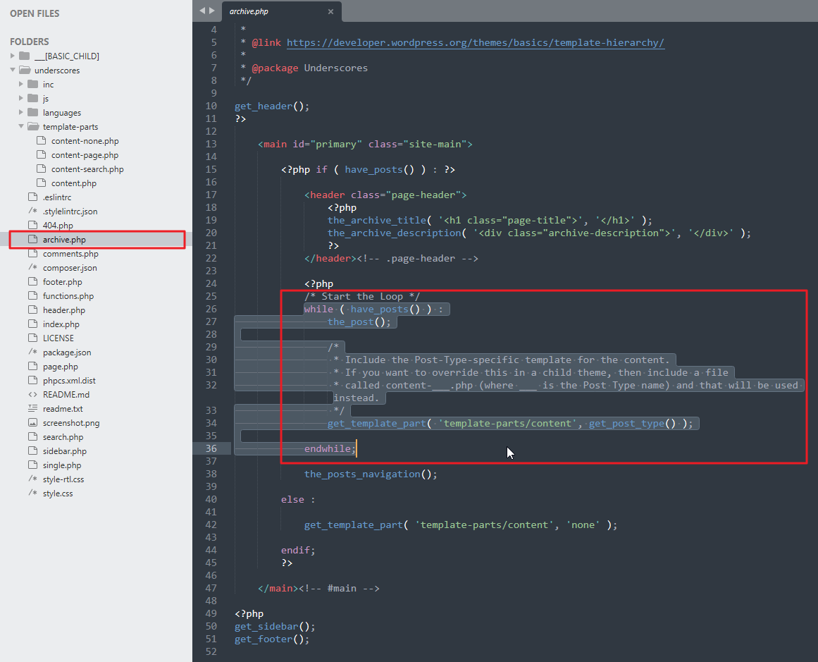Open readme.txt file
This screenshot has height=662, width=818.
click(x=63, y=409)
